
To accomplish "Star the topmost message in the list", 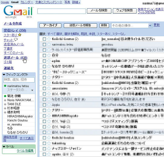I will click(x=49, y=39).
